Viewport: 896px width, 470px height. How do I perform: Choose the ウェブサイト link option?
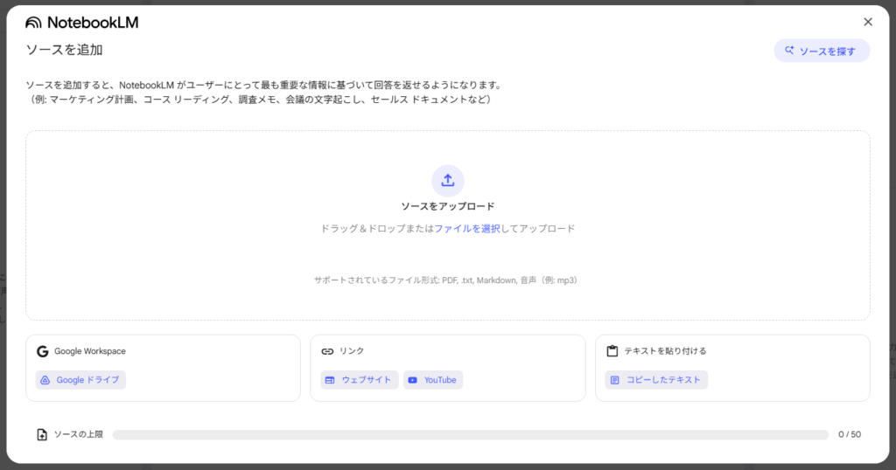pos(359,380)
